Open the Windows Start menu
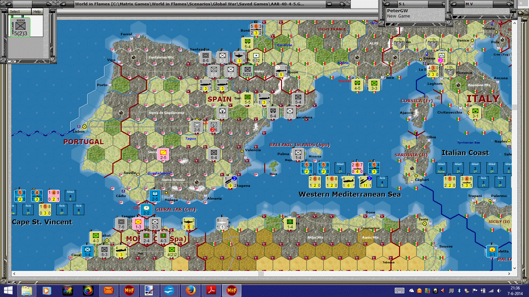Viewport: 529px width, 297px height. [8, 291]
